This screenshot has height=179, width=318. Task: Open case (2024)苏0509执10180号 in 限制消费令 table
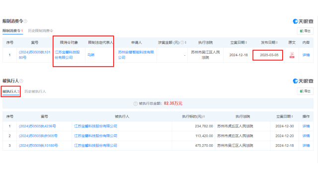pyautogui.click(x=34, y=55)
